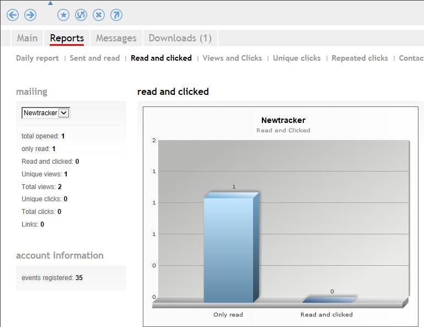Select the Read and clicked report
The width and height of the screenshot is (424, 327).
161,58
